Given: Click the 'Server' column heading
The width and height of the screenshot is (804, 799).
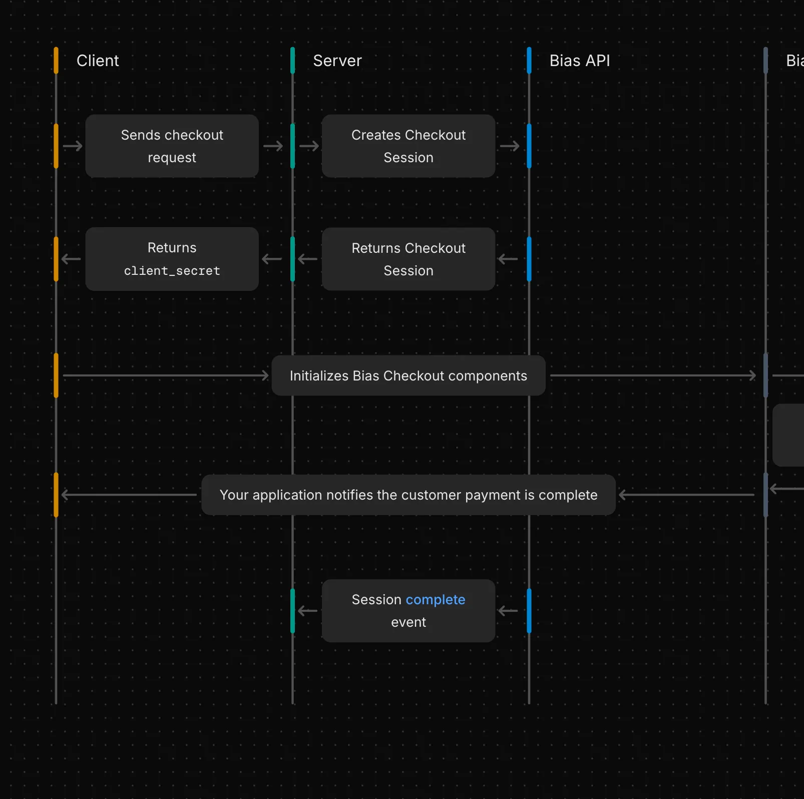Looking at the screenshot, I should (x=337, y=61).
